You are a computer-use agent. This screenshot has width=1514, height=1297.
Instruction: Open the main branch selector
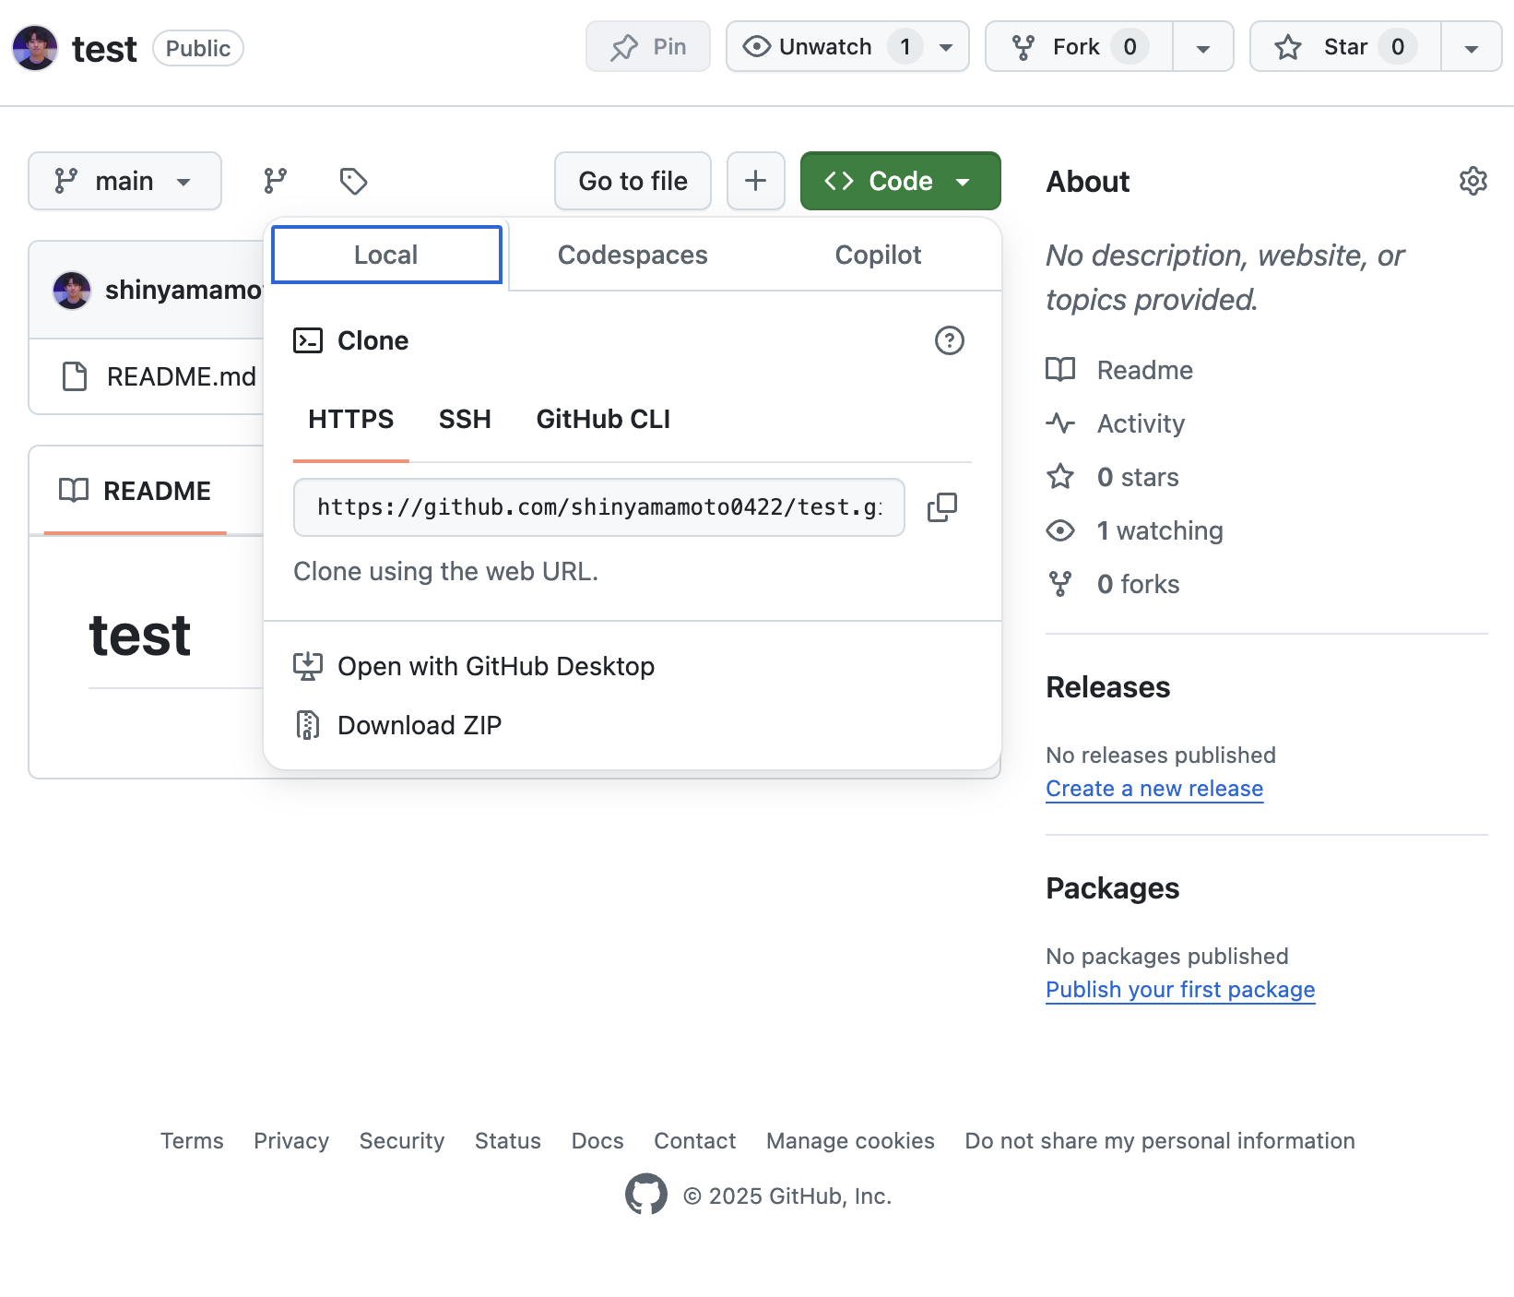tap(124, 181)
